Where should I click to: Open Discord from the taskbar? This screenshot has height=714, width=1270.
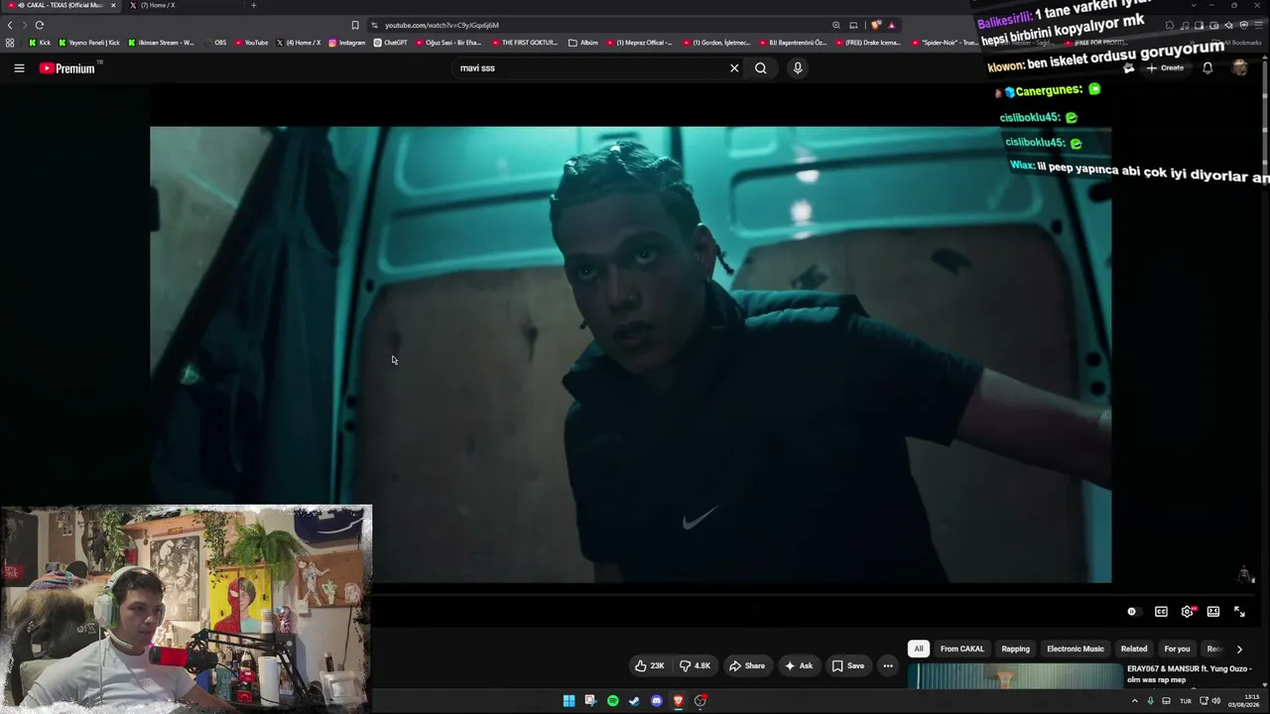pyautogui.click(x=656, y=701)
